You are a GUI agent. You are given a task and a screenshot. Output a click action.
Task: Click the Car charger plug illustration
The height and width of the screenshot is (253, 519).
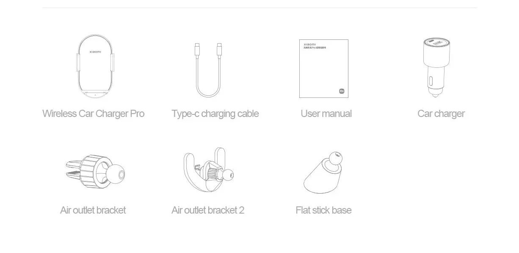click(436, 67)
